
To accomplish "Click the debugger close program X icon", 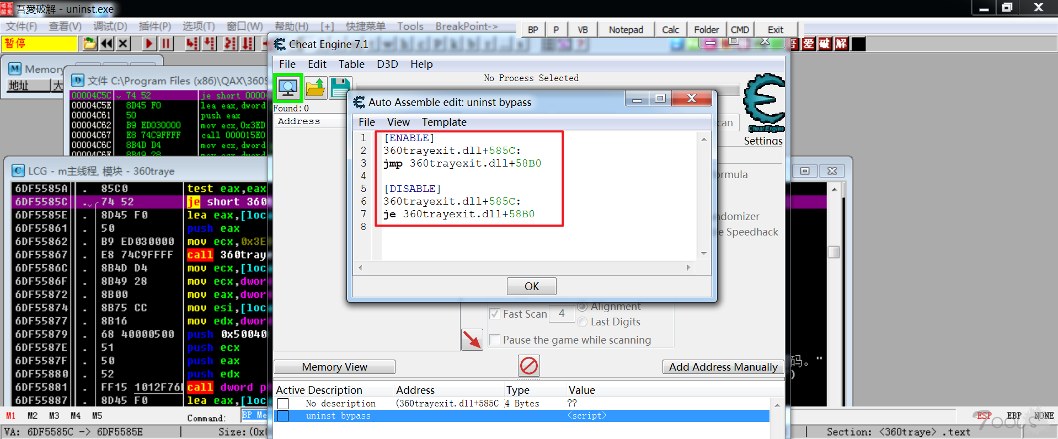I will click(124, 44).
